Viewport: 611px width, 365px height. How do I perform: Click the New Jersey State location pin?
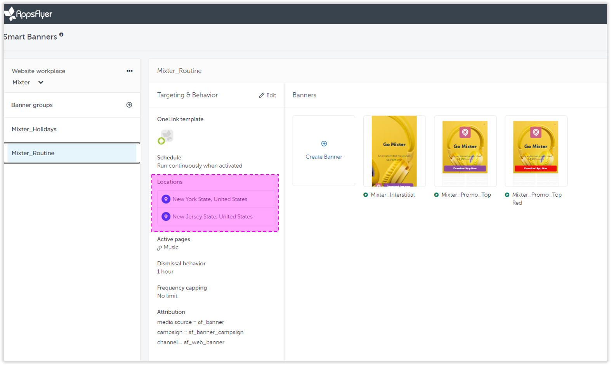pyautogui.click(x=166, y=216)
